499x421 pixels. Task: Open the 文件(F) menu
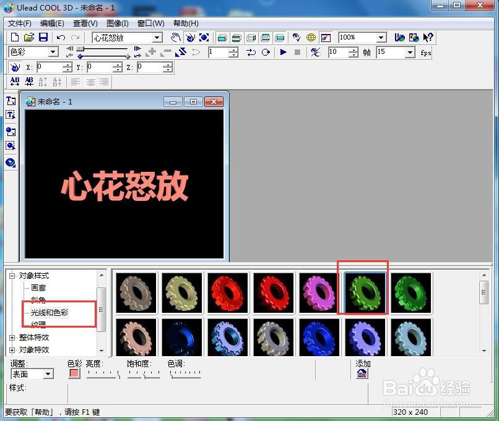pos(19,23)
